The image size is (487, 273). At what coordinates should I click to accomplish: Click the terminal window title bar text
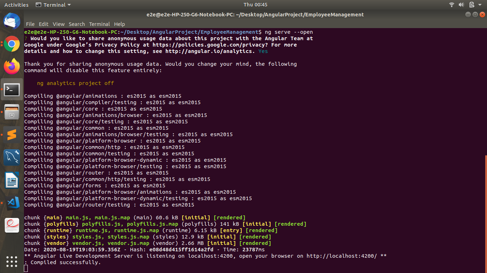pos(255,15)
